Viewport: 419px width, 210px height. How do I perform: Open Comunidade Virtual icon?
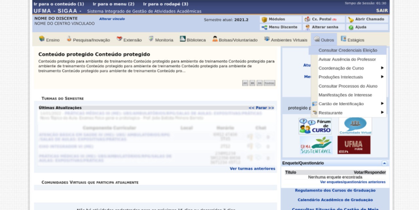355,126
